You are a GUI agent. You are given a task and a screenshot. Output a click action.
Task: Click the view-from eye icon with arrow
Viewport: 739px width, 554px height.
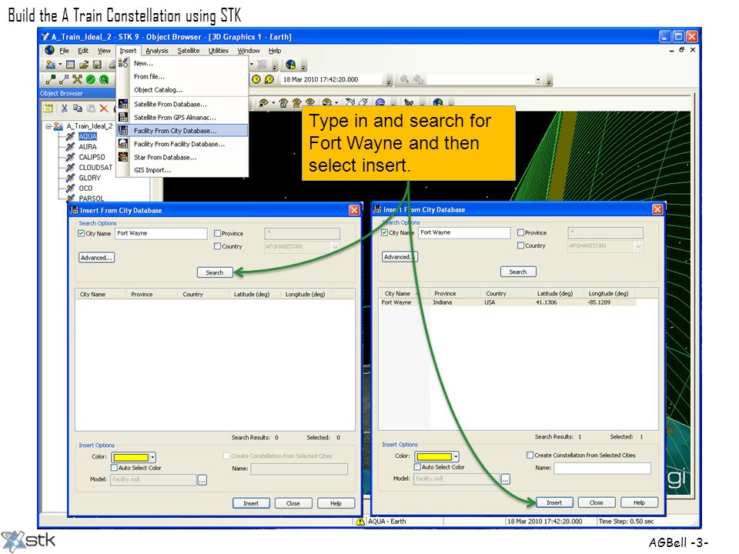click(x=263, y=102)
